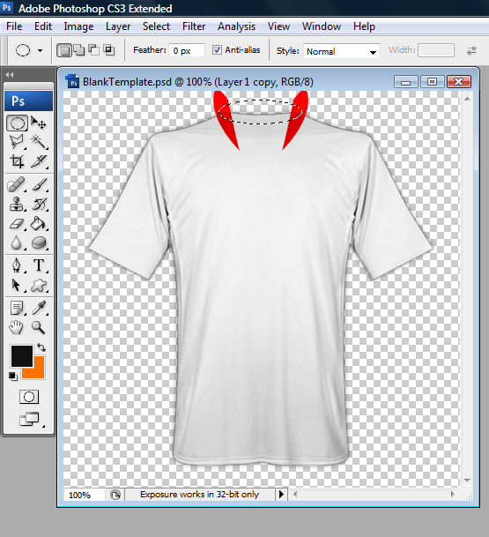Select the Crop tool
Screen dimensions: 489x537
pyautogui.click(x=17, y=161)
